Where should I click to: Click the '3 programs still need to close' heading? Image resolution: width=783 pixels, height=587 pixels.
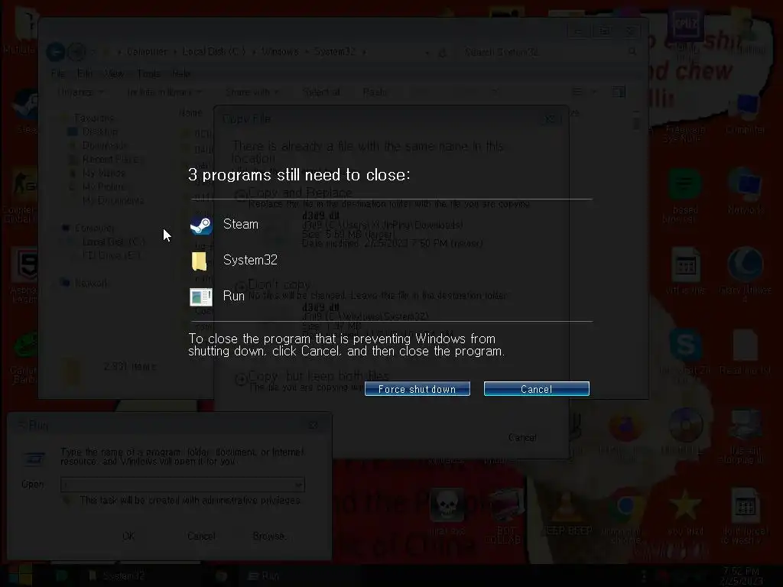(x=299, y=175)
